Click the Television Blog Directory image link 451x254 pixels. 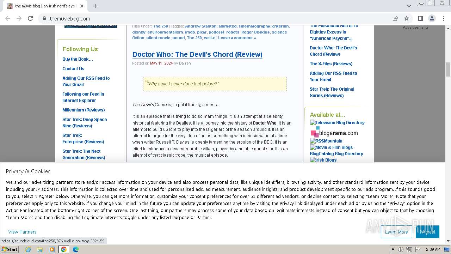coord(337,122)
